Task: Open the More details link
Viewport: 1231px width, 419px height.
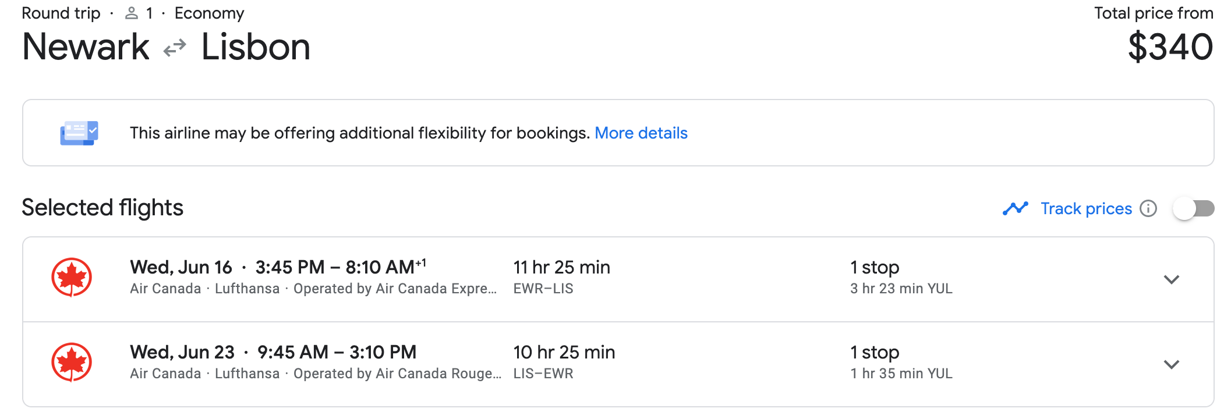Action: click(x=641, y=133)
